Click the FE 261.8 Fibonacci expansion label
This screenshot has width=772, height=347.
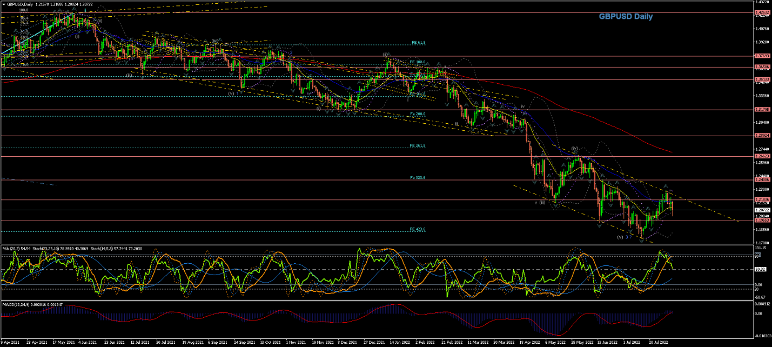(418, 145)
